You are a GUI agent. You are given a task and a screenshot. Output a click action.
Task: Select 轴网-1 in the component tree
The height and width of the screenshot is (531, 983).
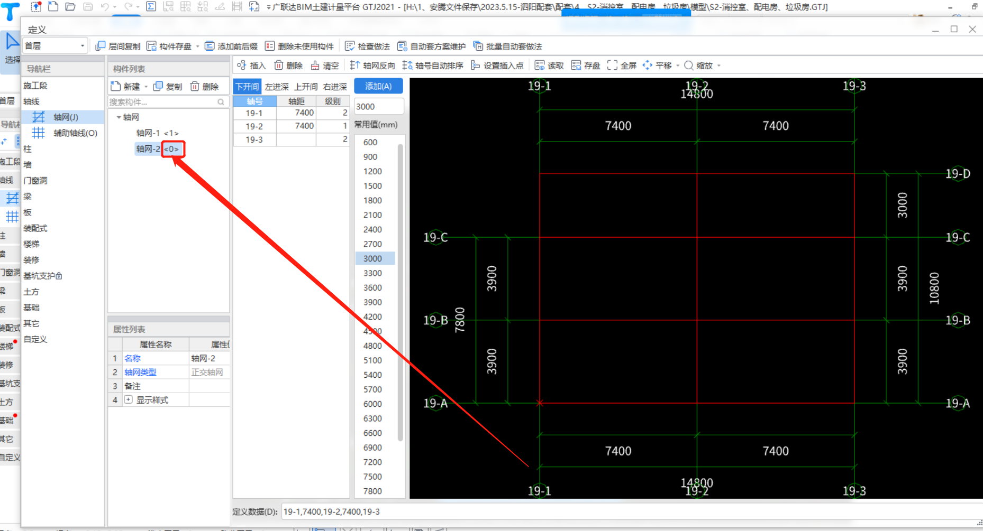point(157,133)
